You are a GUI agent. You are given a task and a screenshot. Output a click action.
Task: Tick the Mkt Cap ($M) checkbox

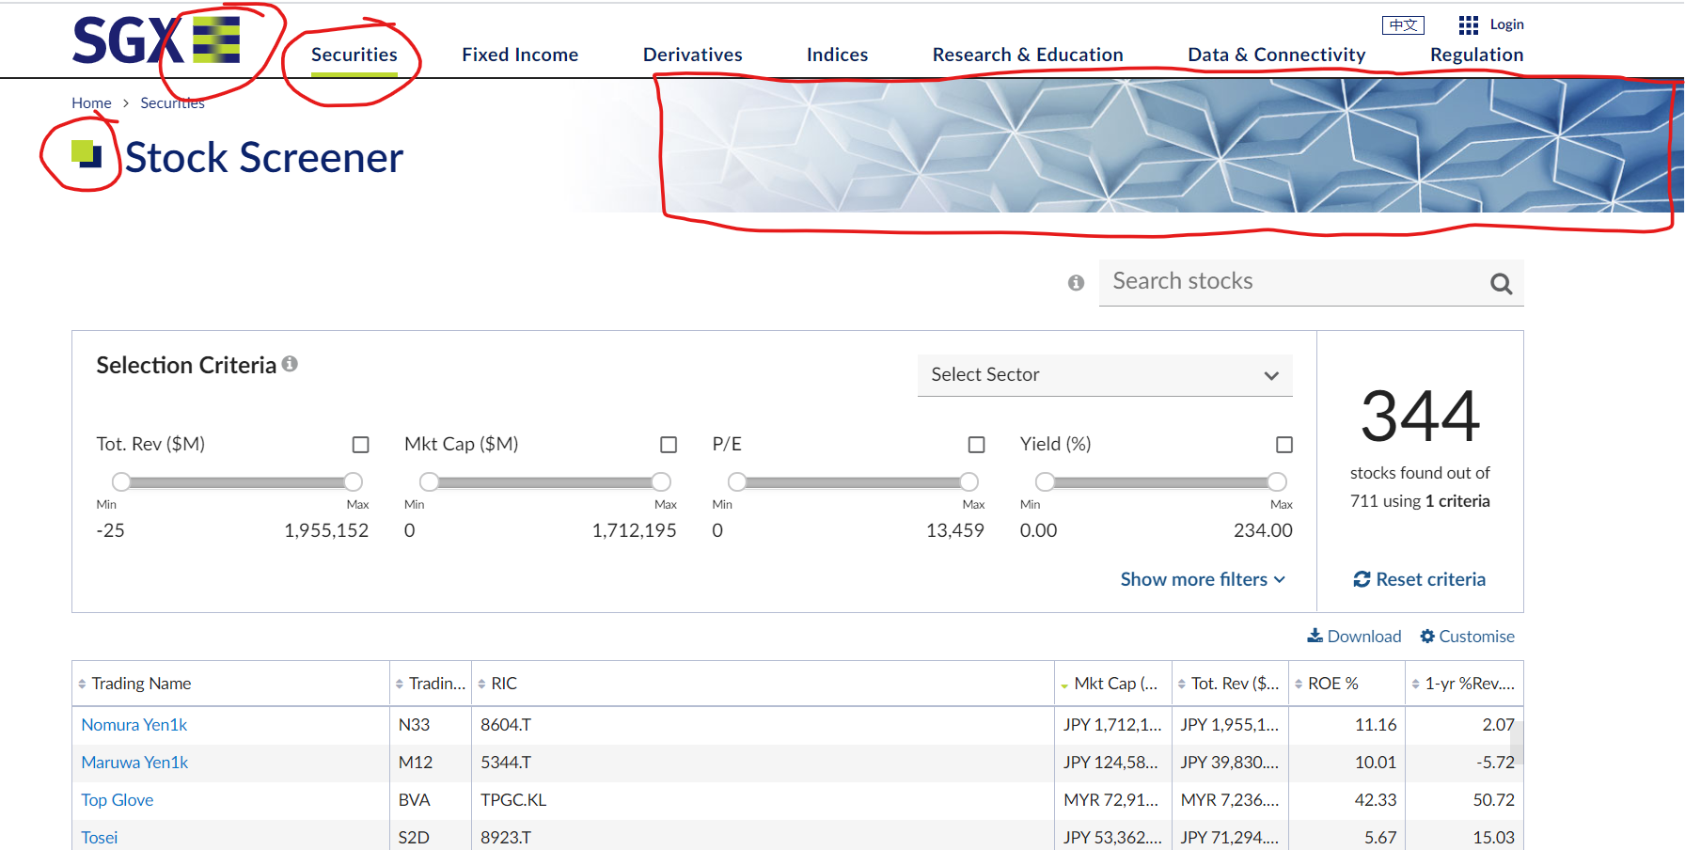(669, 445)
